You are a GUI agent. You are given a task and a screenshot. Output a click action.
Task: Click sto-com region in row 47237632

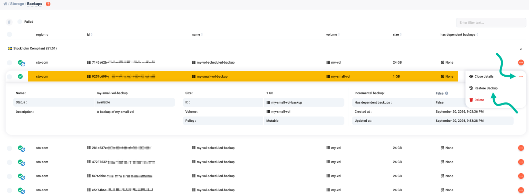pos(42,162)
